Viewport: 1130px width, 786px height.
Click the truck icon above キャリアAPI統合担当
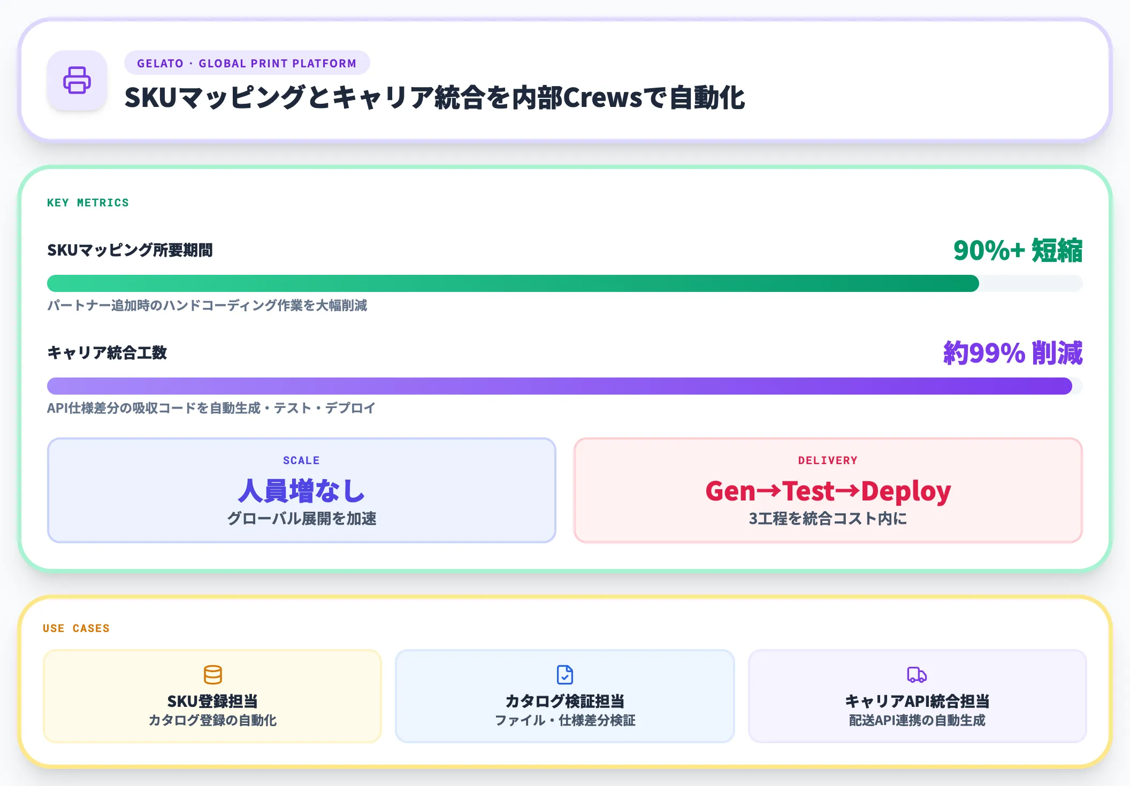tap(917, 675)
